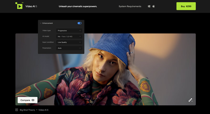This screenshot has height=114, width=210.
Task: Click the 'Unleash your cinematic superpowers' tagline
Action: (78, 6)
